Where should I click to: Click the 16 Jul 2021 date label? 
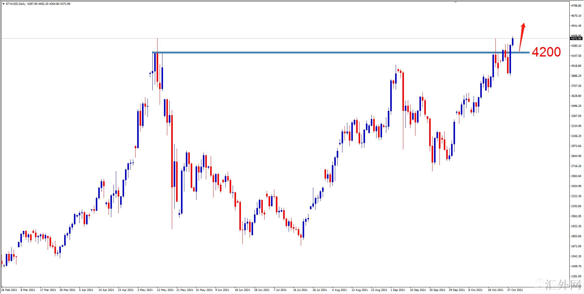(x=300, y=290)
